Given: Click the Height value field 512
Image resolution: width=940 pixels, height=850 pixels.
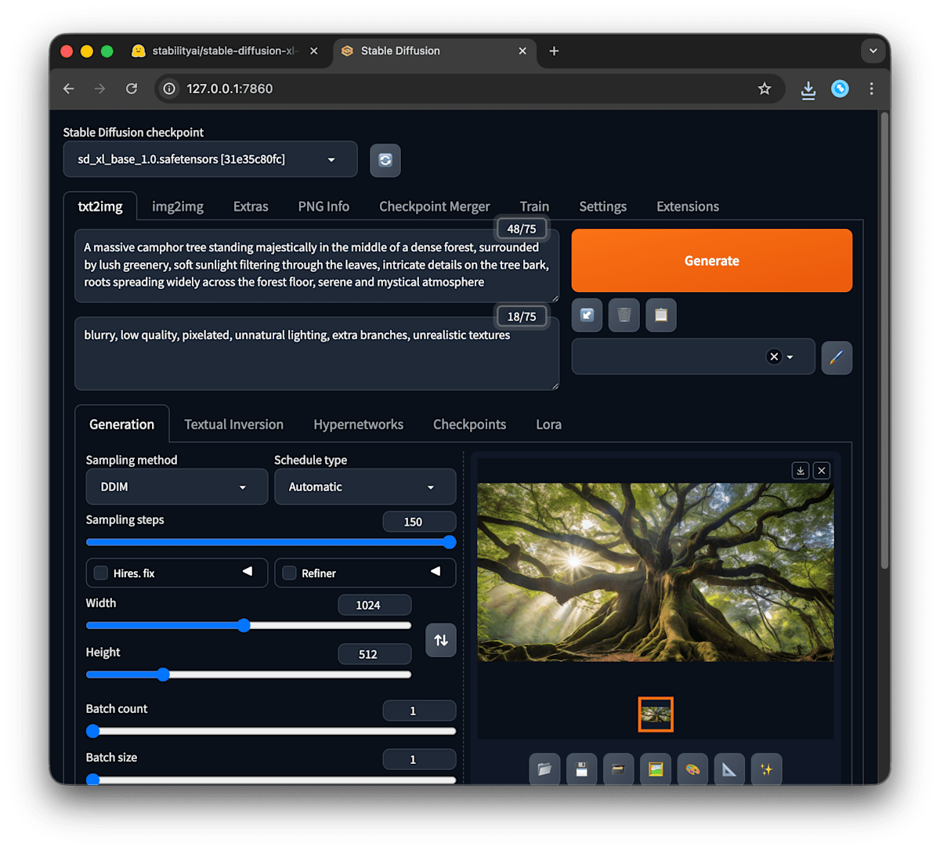Looking at the screenshot, I should 374,654.
